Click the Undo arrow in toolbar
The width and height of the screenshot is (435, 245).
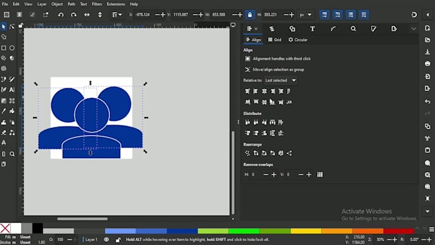(61, 15)
